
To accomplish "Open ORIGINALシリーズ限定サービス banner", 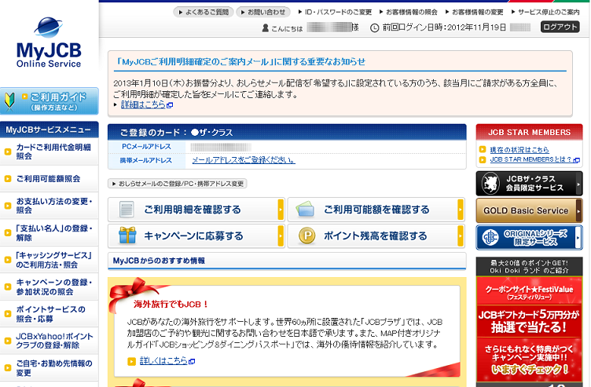I will tap(529, 238).
